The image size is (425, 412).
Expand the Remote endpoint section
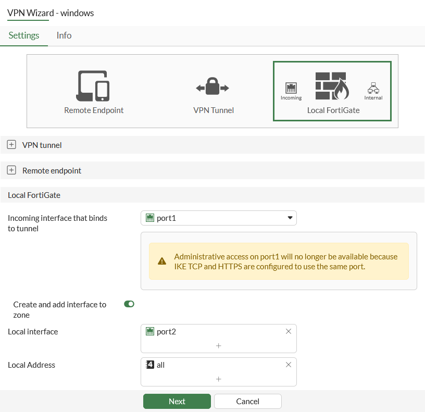click(11, 170)
